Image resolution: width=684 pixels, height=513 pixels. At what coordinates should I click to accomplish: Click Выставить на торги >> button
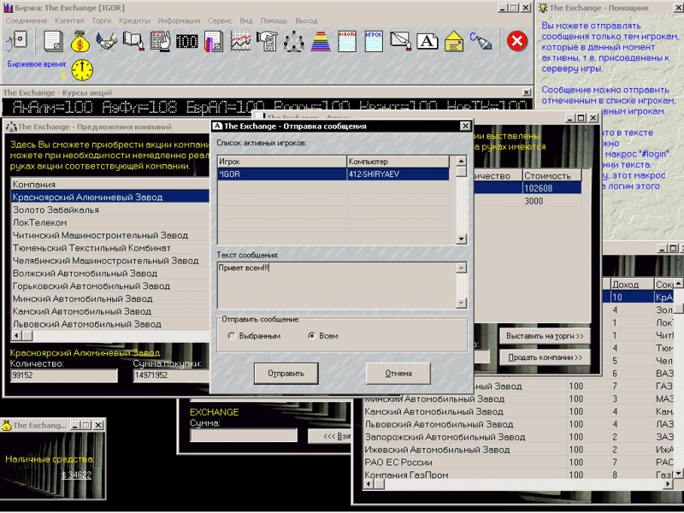[545, 336]
